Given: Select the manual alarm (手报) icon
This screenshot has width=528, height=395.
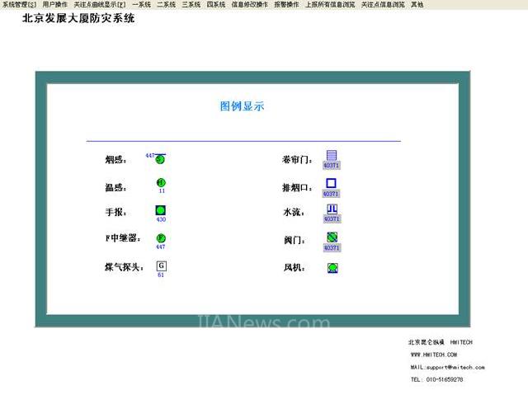Looking at the screenshot, I should pyautogui.click(x=161, y=210).
